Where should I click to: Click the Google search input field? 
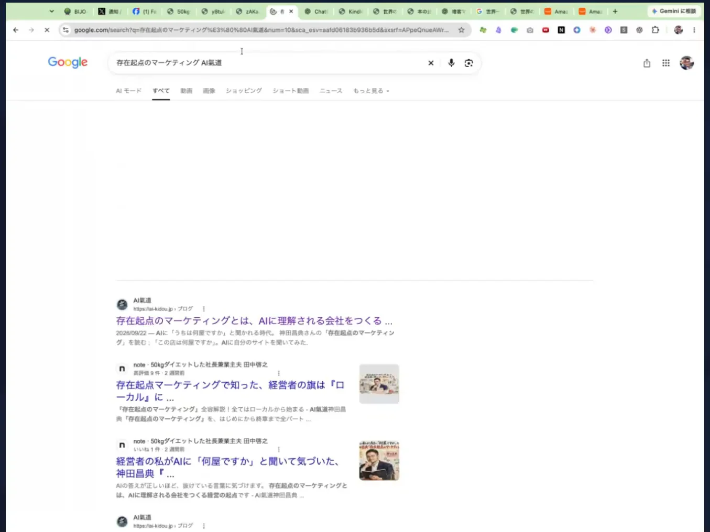coord(267,63)
